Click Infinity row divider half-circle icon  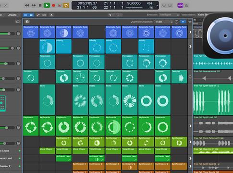tap(190, 47)
